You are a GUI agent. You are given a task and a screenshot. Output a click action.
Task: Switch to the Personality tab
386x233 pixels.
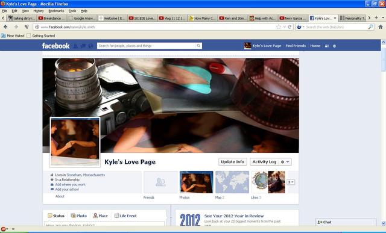pos(352,18)
